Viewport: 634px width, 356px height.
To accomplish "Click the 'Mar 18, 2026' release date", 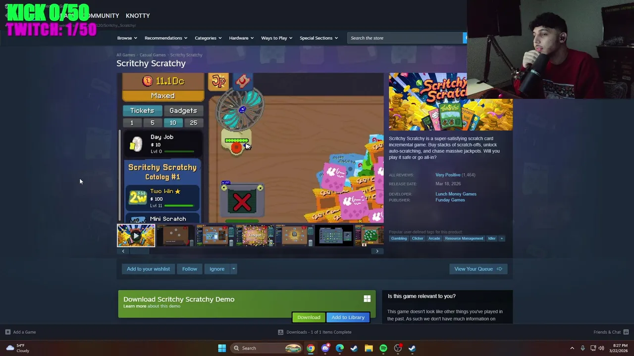I will pos(448,184).
